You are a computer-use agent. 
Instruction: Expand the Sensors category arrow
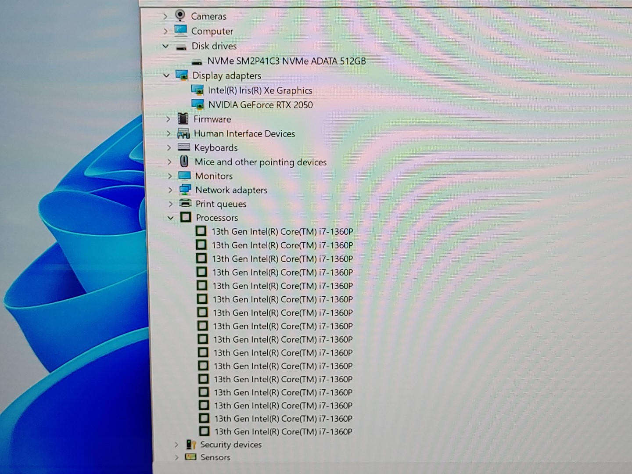coord(176,457)
